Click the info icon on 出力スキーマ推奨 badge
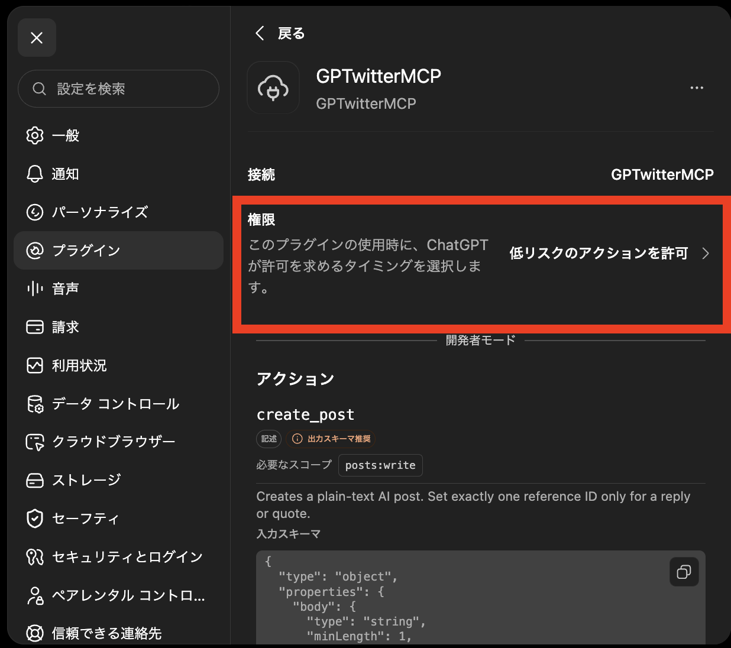The width and height of the screenshot is (731, 648). [297, 439]
